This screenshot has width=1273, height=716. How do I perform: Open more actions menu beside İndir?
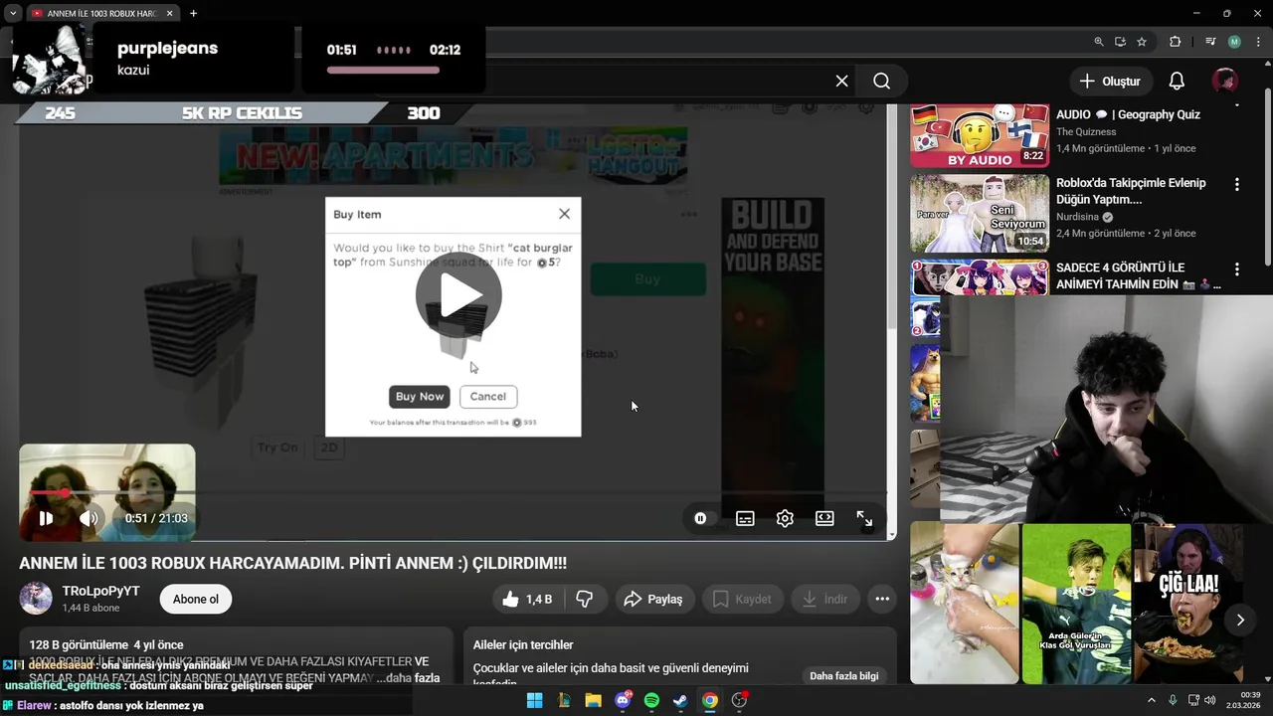click(881, 599)
